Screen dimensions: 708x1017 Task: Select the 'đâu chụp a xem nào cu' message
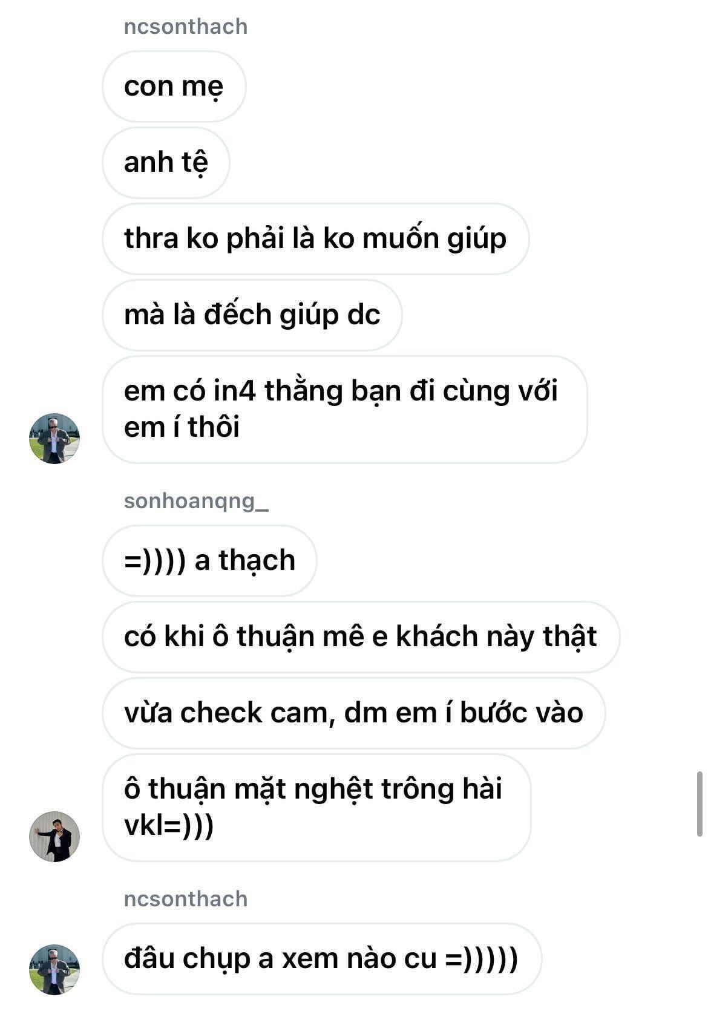(322, 959)
